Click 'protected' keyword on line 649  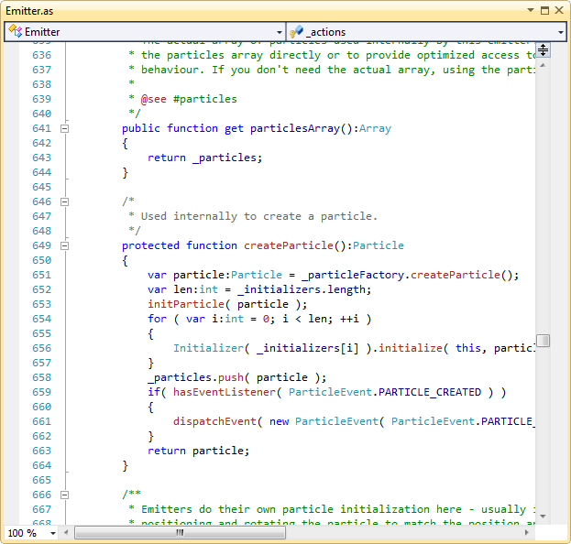(150, 245)
